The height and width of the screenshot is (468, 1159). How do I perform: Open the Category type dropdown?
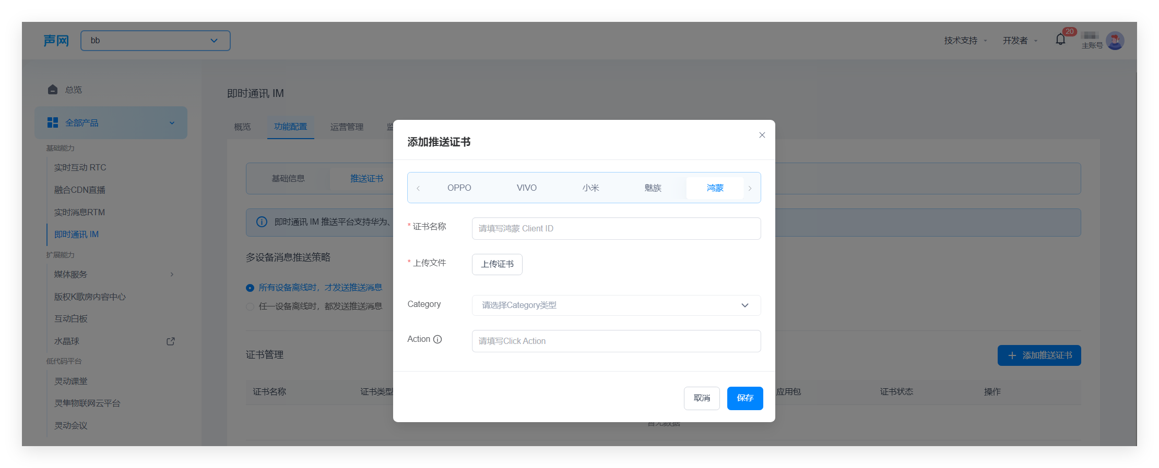(616, 305)
